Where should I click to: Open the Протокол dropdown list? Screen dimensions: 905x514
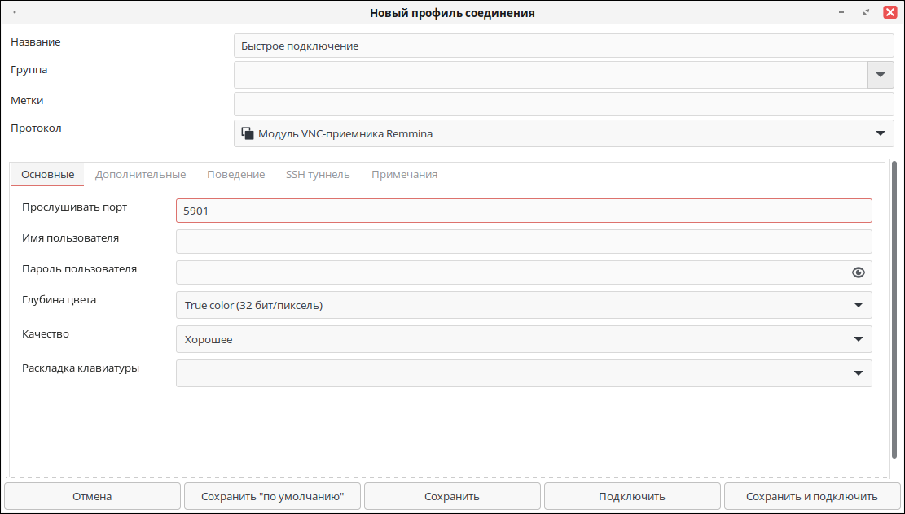tap(880, 133)
